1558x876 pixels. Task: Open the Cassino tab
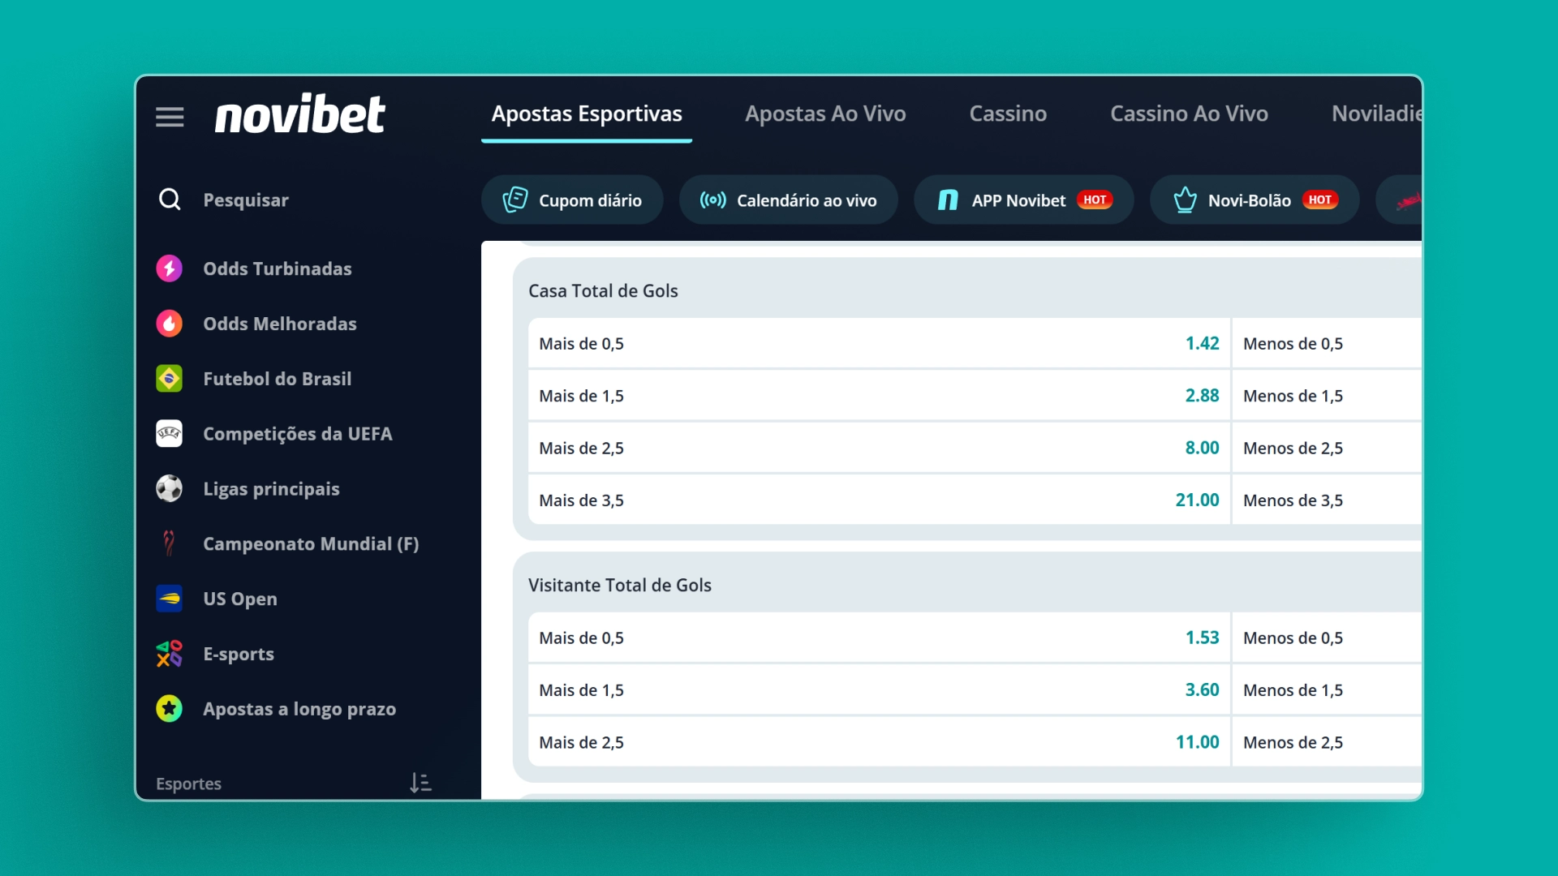pyautogui.click(x=1008, y=114)
